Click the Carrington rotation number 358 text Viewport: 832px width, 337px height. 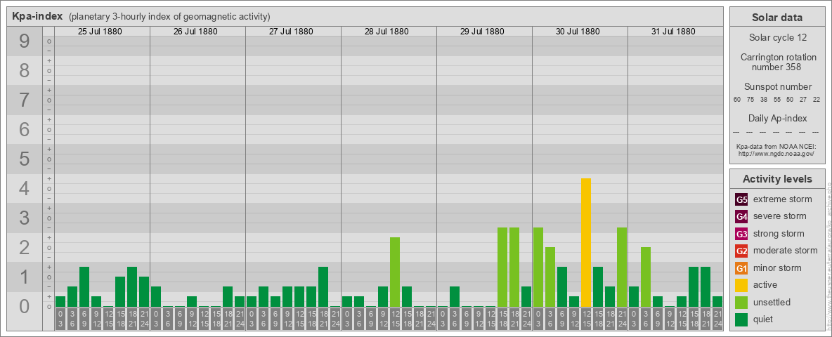coord(779,62)
